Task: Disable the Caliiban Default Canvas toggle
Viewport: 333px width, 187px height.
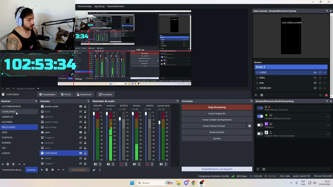Action: [260, 116]
